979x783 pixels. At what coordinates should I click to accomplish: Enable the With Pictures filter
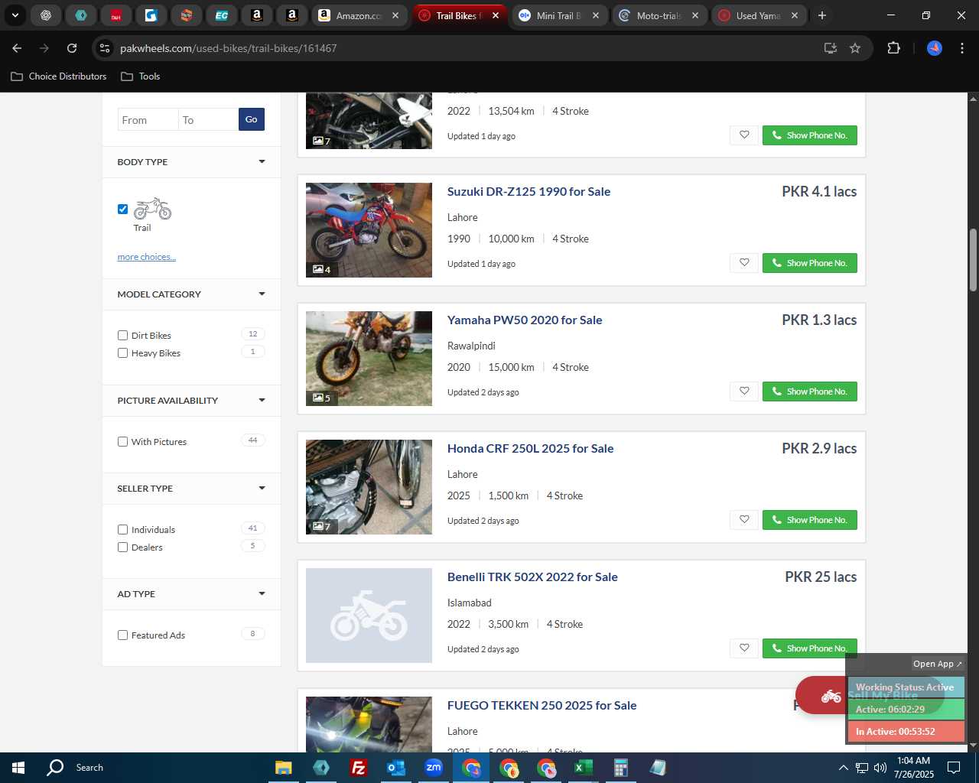[x=122, y=441]
